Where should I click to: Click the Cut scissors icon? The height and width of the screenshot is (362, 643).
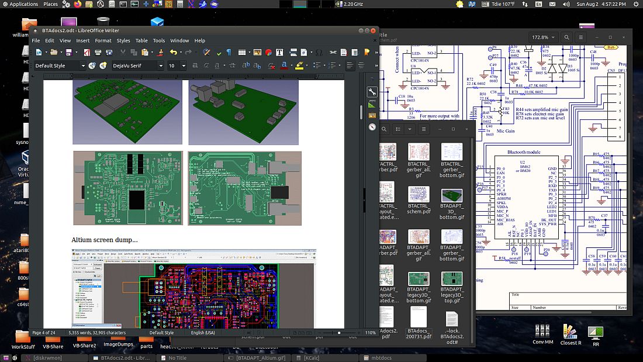[123, 52]
